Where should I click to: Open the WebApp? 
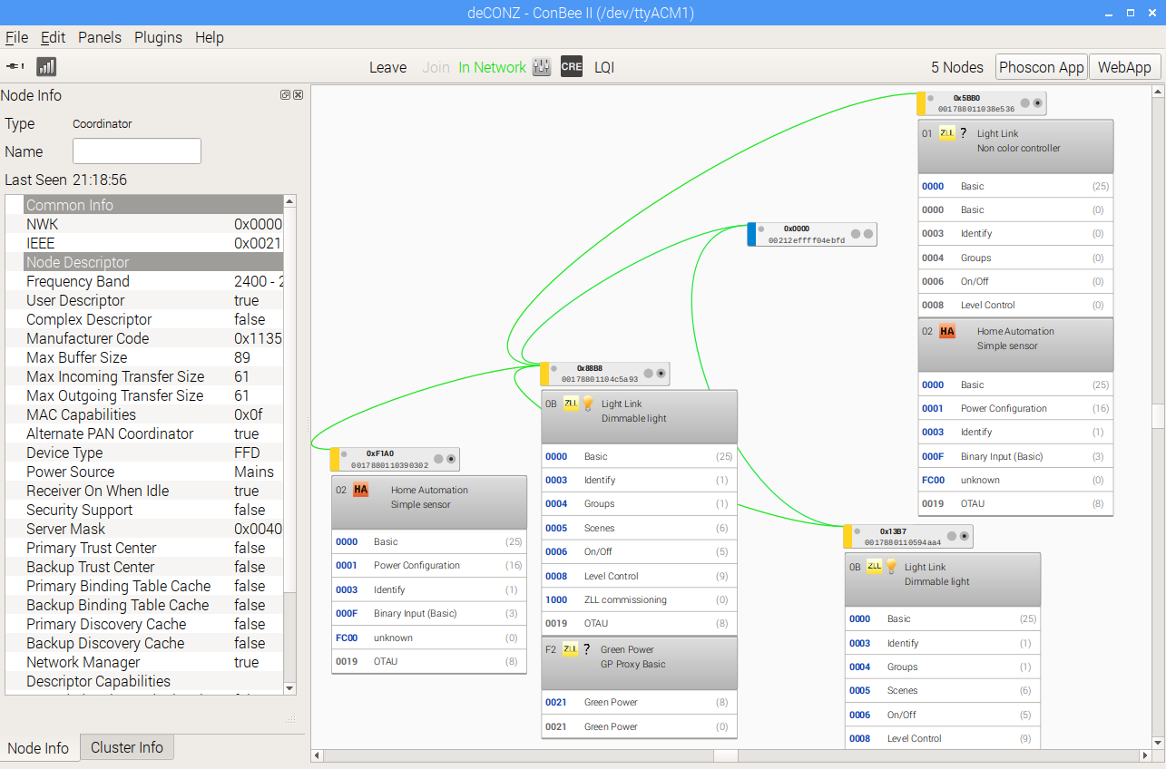pyautogui.click(x=1124, y=67)
